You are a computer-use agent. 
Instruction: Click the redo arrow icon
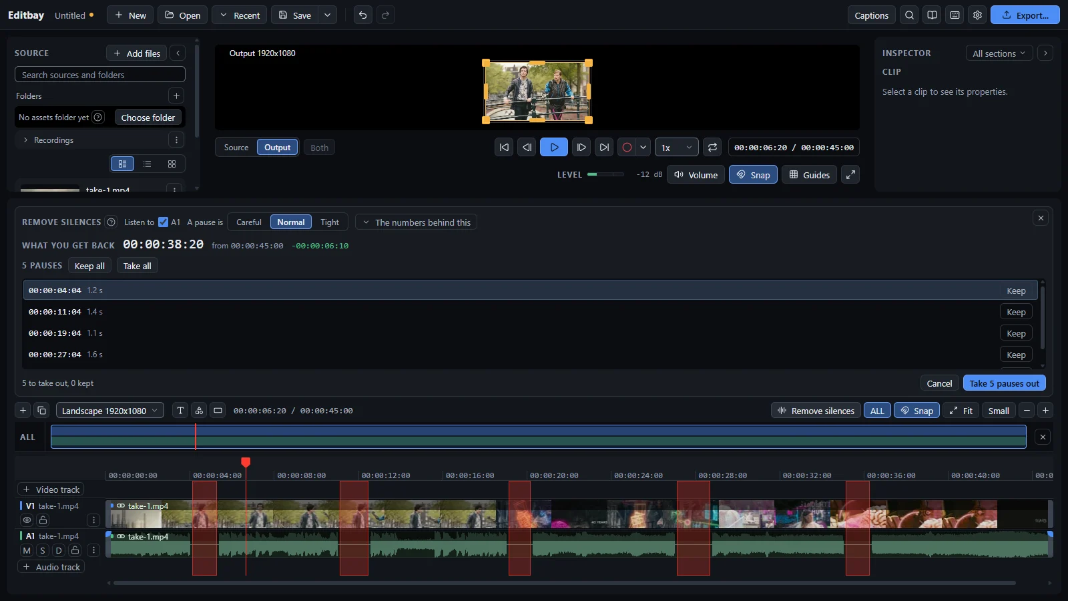coord(385,15)
